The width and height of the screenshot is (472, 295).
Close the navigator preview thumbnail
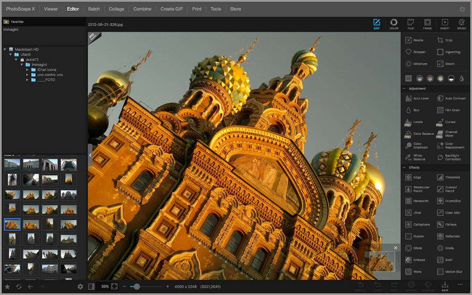(396, 248)
